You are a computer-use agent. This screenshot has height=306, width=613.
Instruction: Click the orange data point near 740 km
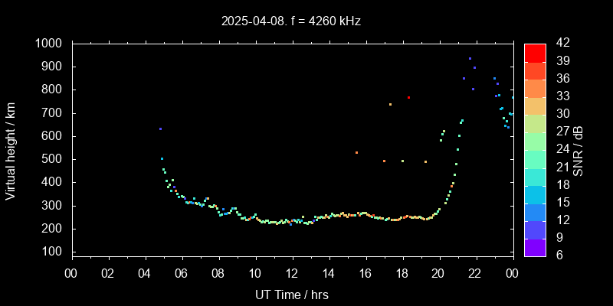pos(390,104)
